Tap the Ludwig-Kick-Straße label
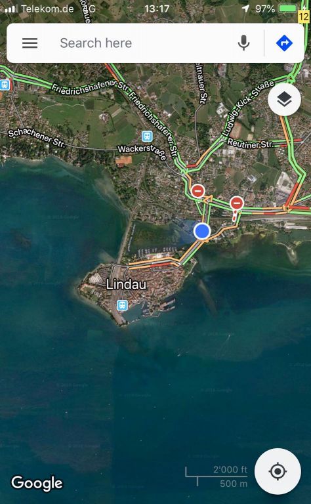The height and width of the screenshot is (504, 311). 249,108
